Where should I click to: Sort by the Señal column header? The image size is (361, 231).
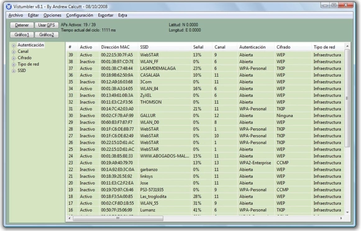click(x=202, y=47)
